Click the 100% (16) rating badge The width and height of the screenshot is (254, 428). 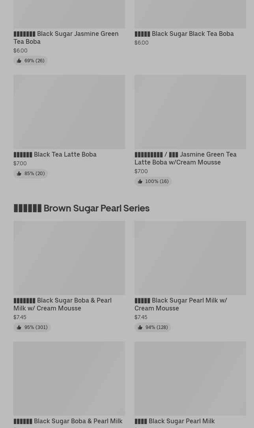coord(153,181)
